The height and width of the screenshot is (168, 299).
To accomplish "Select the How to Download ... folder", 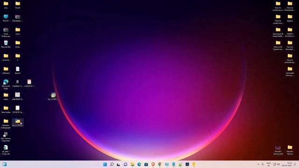I will (x=290, y=6).
